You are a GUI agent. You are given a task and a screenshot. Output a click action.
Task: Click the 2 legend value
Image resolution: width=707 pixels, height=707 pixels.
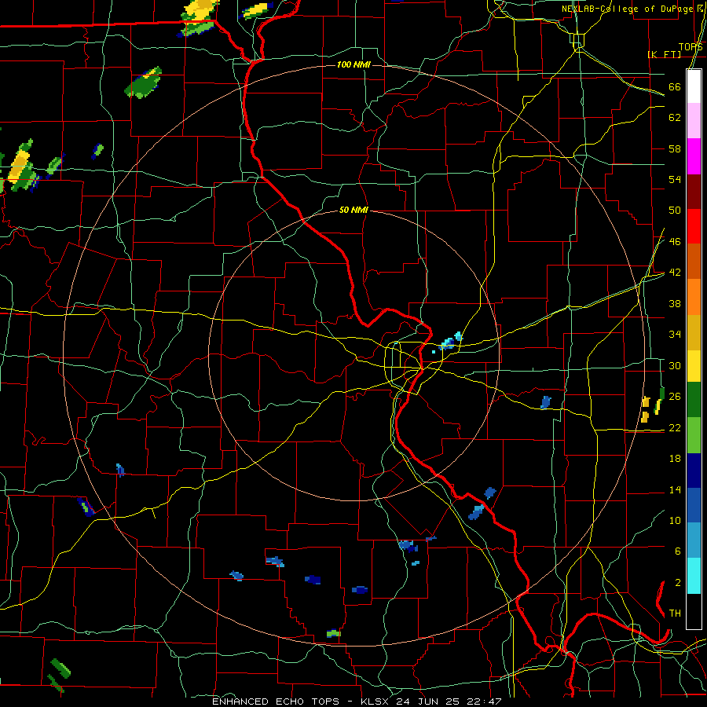click(677, 583)
